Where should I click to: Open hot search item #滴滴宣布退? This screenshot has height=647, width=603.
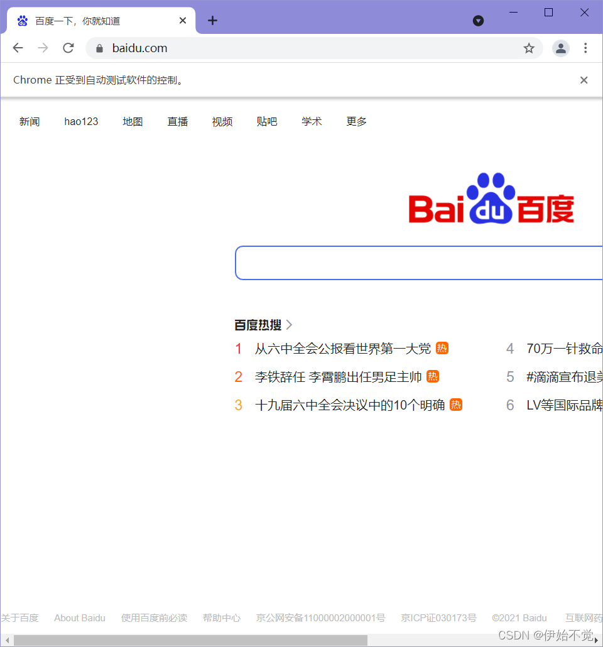pyautogui.click(x=564, y=377)
